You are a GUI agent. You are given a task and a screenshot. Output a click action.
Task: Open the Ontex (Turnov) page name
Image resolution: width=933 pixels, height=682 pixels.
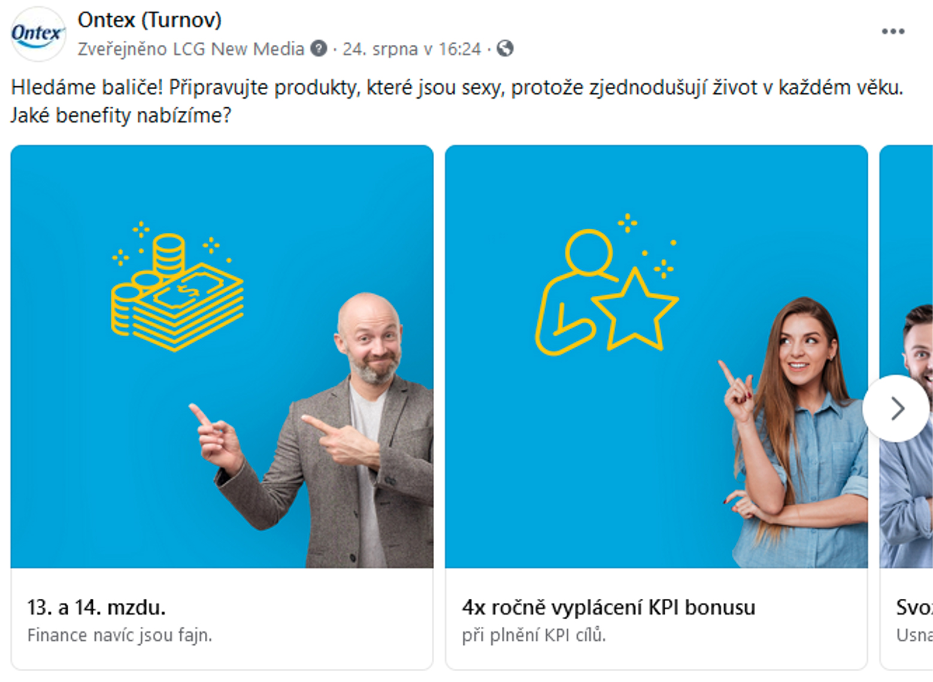point(150,20)
